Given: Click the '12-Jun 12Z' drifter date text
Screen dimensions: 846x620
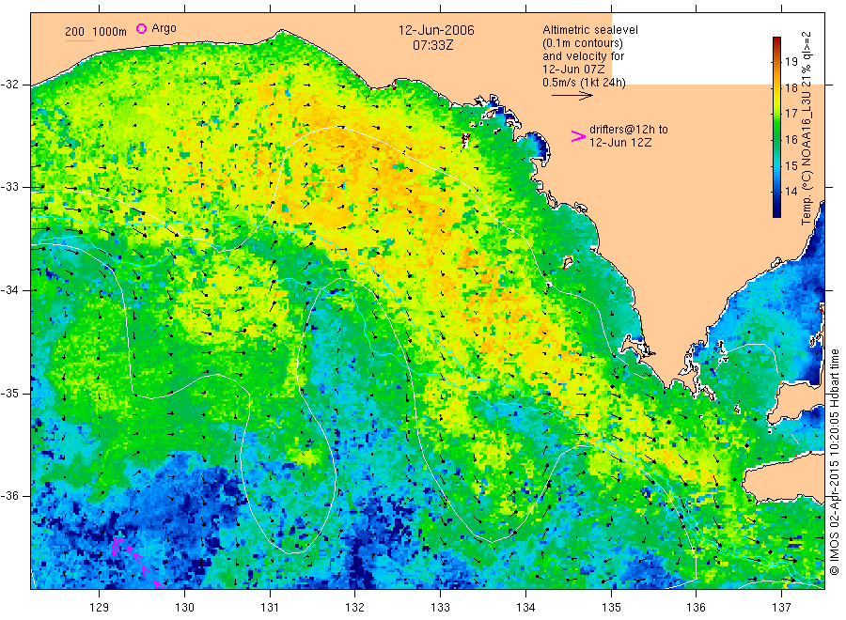Looking at the screenshot, I should (x=620, y=143).
